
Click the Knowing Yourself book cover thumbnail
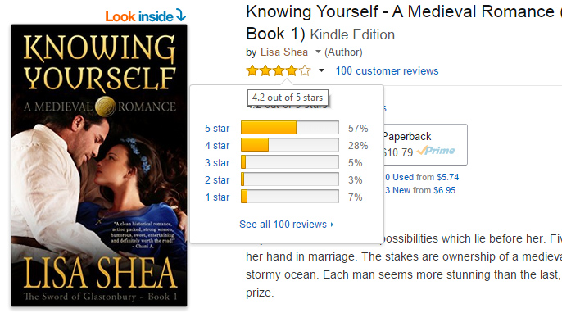(99, 166)
